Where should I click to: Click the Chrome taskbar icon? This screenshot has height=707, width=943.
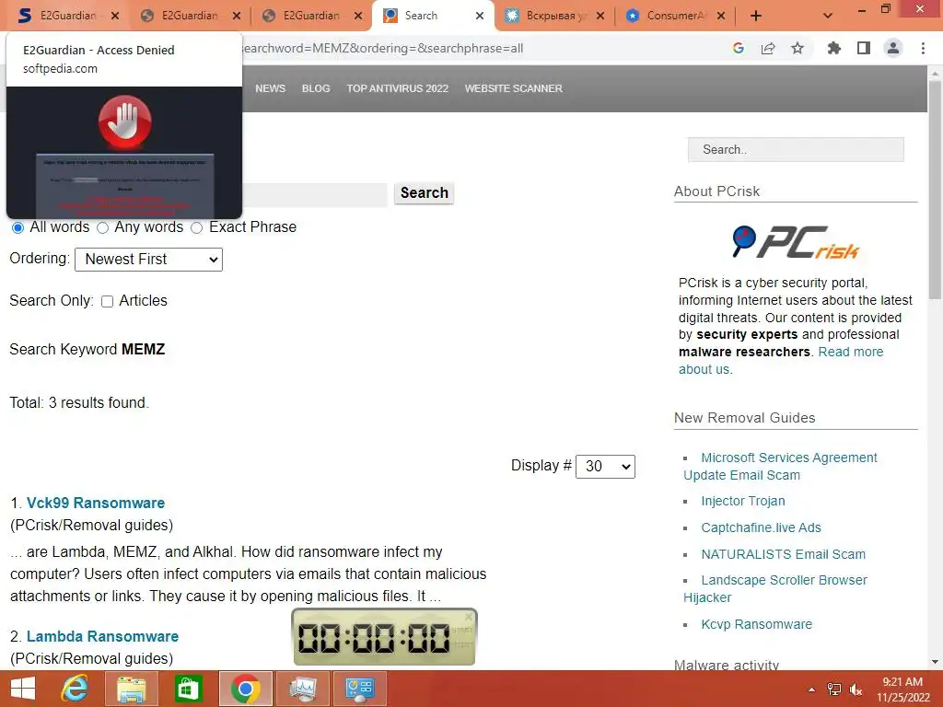[x=245, y=689]
